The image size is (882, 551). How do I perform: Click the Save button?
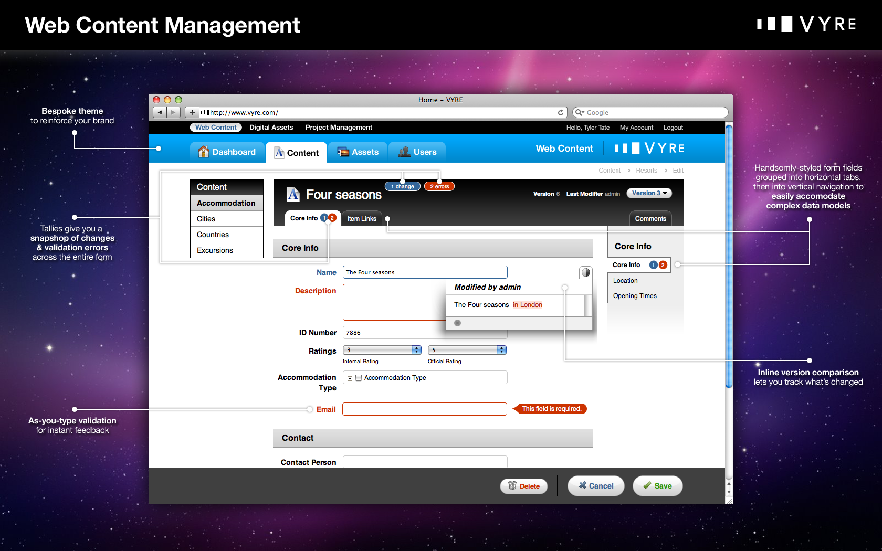pos(658,486)
